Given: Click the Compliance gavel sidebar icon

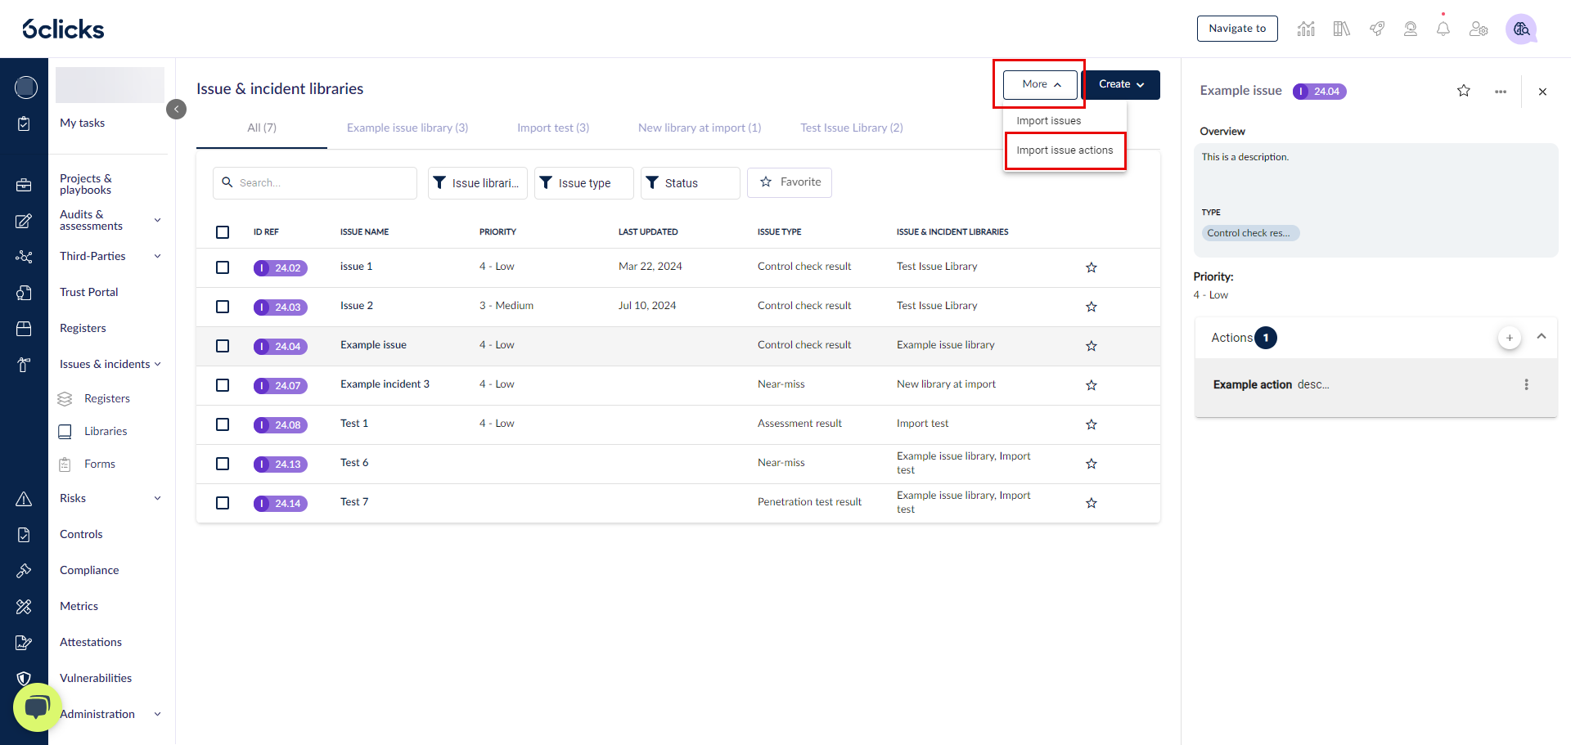Looking at the screenshot, I should [24, 571].
